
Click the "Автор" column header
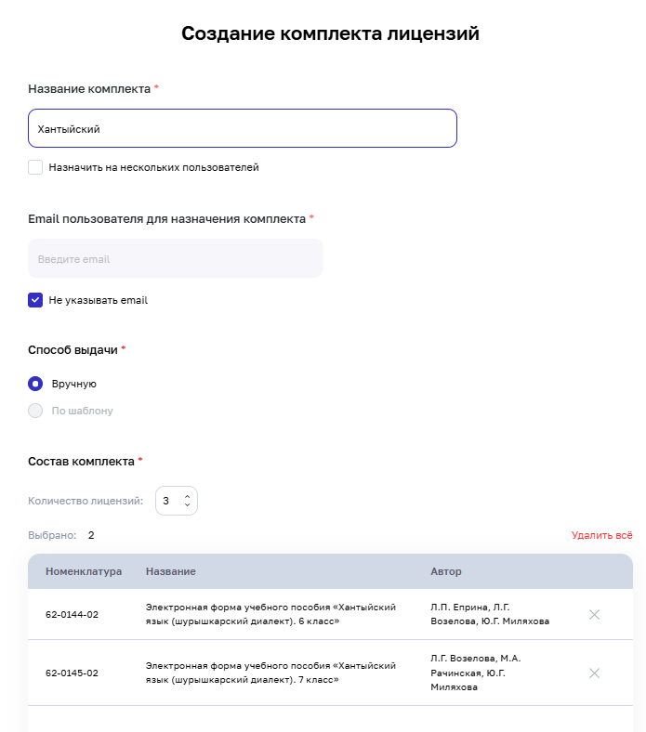[x=446, y=571]
